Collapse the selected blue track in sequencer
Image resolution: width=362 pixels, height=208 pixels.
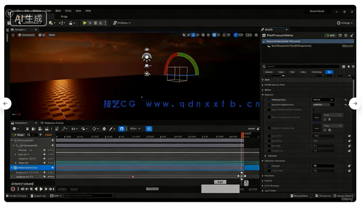coord(12,168)
